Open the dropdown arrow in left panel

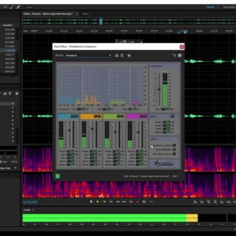(x=15, y=168)
